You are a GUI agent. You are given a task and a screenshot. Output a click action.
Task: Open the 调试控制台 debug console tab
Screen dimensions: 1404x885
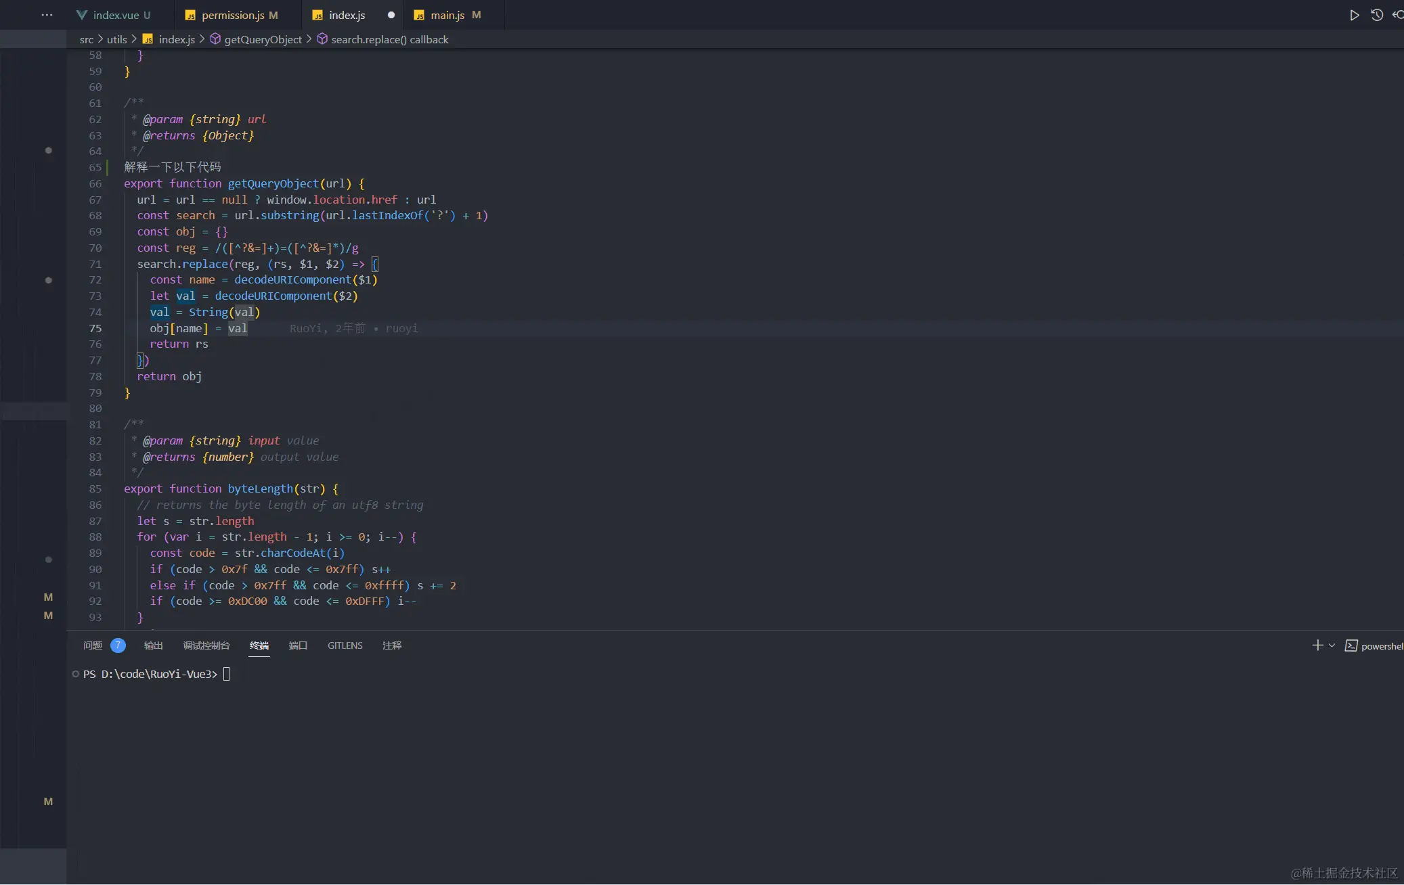(206, 645)
